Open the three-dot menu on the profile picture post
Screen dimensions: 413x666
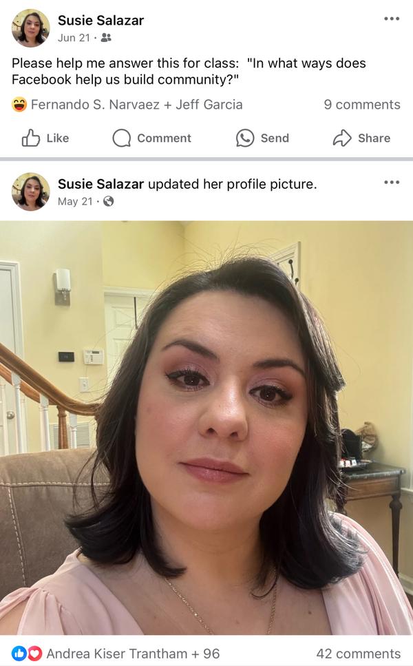click(392, 183)
